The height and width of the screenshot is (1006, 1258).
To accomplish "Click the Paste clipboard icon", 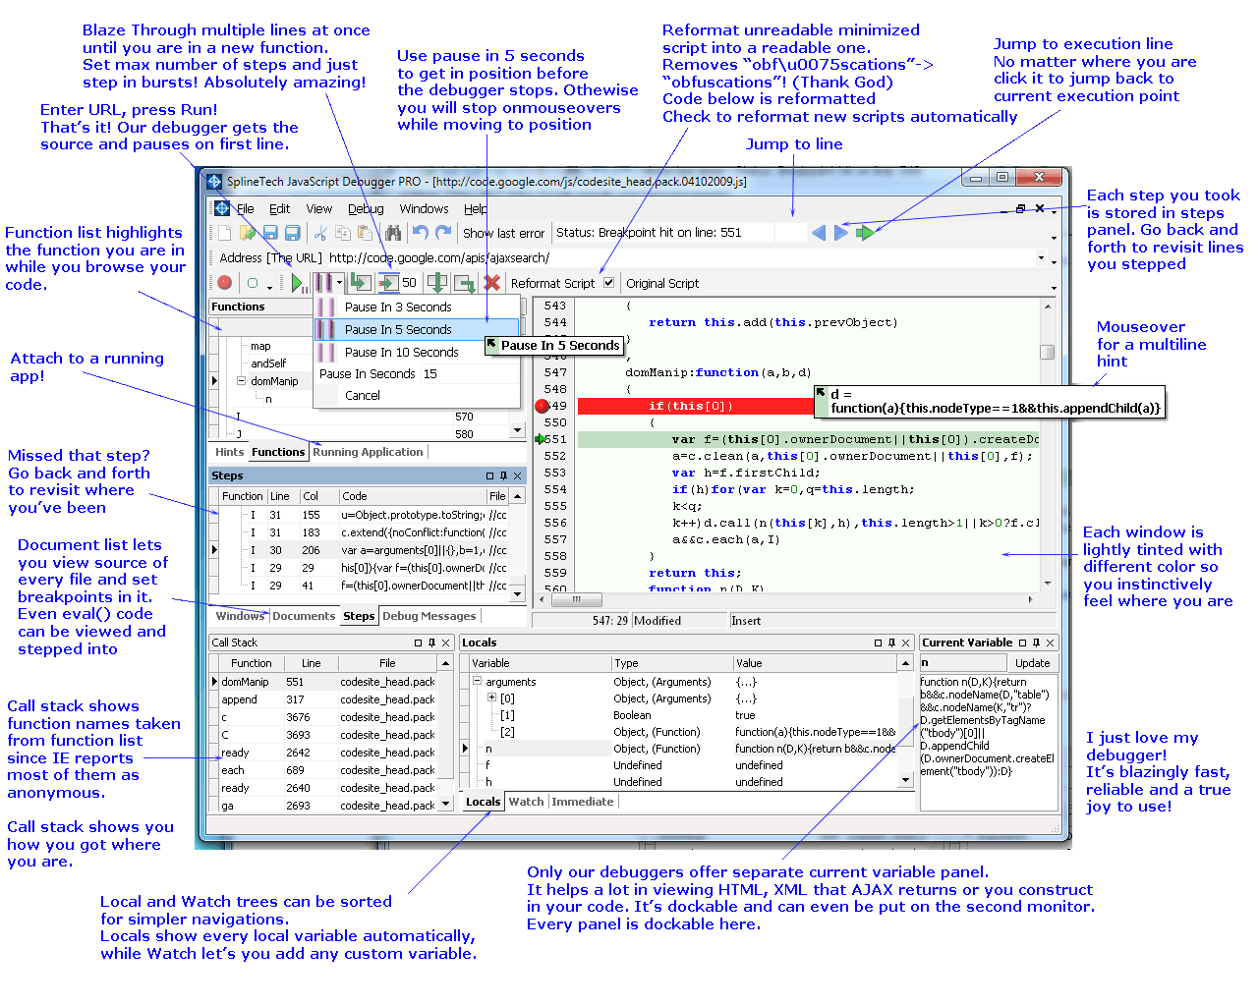I will tap(365, 233).
